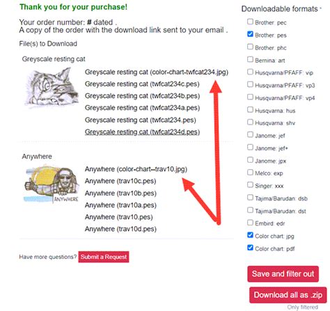This screenshot has width=330, height=311.
Task: Select the Tajima/Barudan: dst checkbox
Action: [x=250, y=210]
